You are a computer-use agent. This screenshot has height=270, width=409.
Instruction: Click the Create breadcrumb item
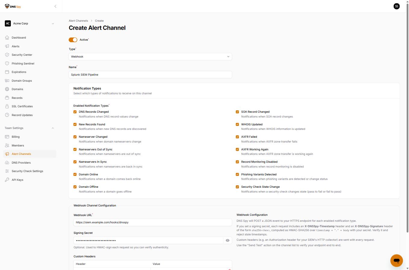coord(99,21)
